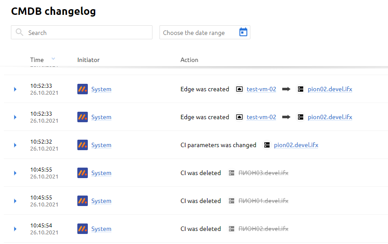Click System logo icon in 10:52:32 row
The width and height of the screenshot is (388, 244).
coord(83,145)
